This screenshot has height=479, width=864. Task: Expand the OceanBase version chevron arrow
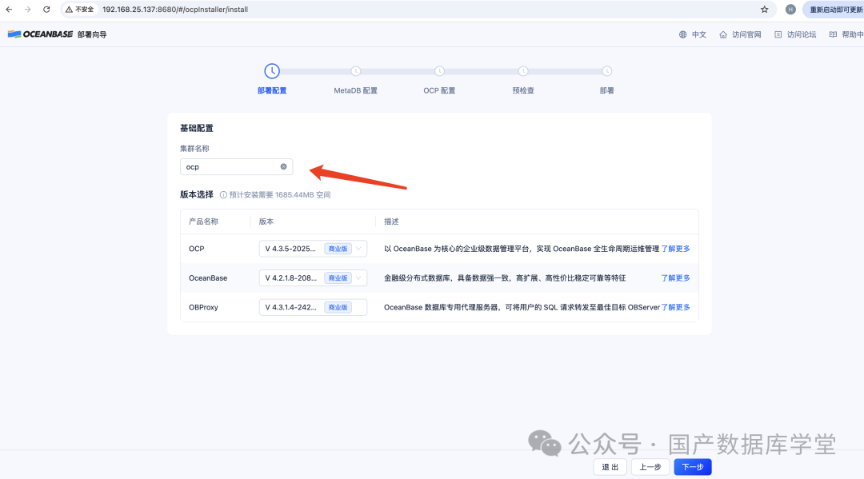pos(358,278)
